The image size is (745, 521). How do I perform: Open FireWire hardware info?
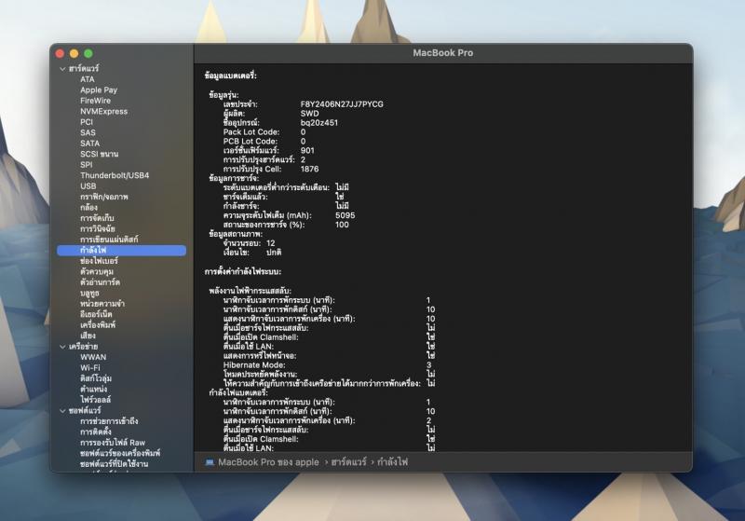pos(96,101)
